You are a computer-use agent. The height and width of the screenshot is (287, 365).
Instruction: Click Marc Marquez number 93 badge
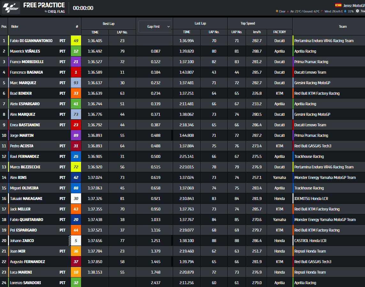pyautogui.click(x=76, y=83)
